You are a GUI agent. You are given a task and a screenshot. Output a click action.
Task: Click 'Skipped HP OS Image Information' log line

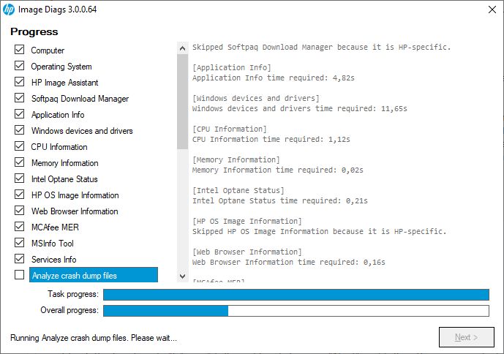coord(320,232)
